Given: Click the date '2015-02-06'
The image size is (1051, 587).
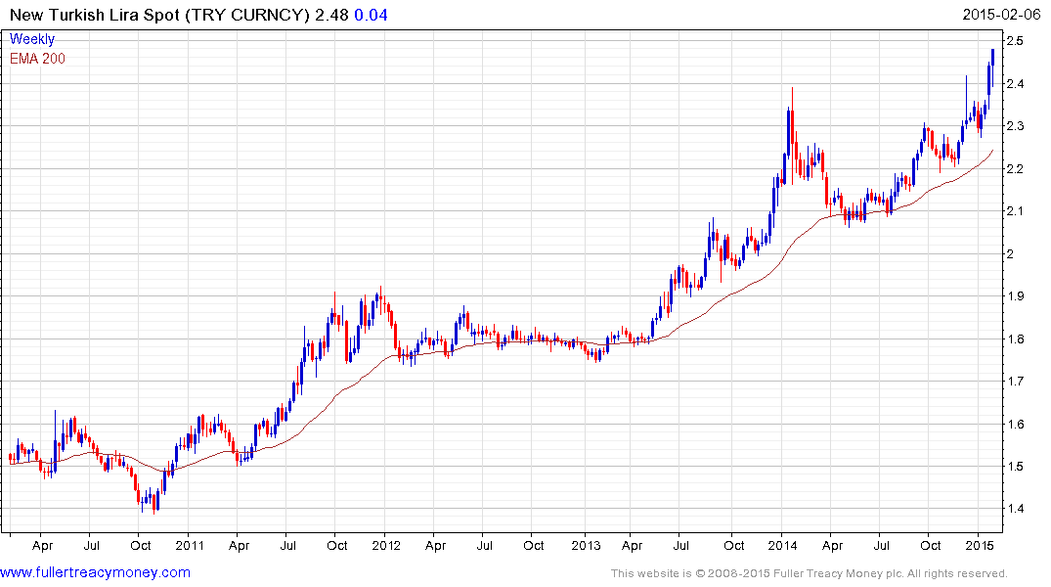Looking at the screenshot, I should pyautogui.click(x=1001, y=15).
